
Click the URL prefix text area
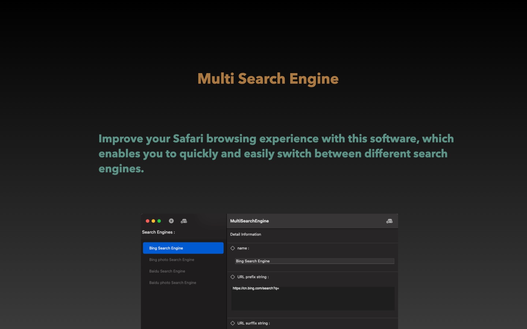point(313,298)
